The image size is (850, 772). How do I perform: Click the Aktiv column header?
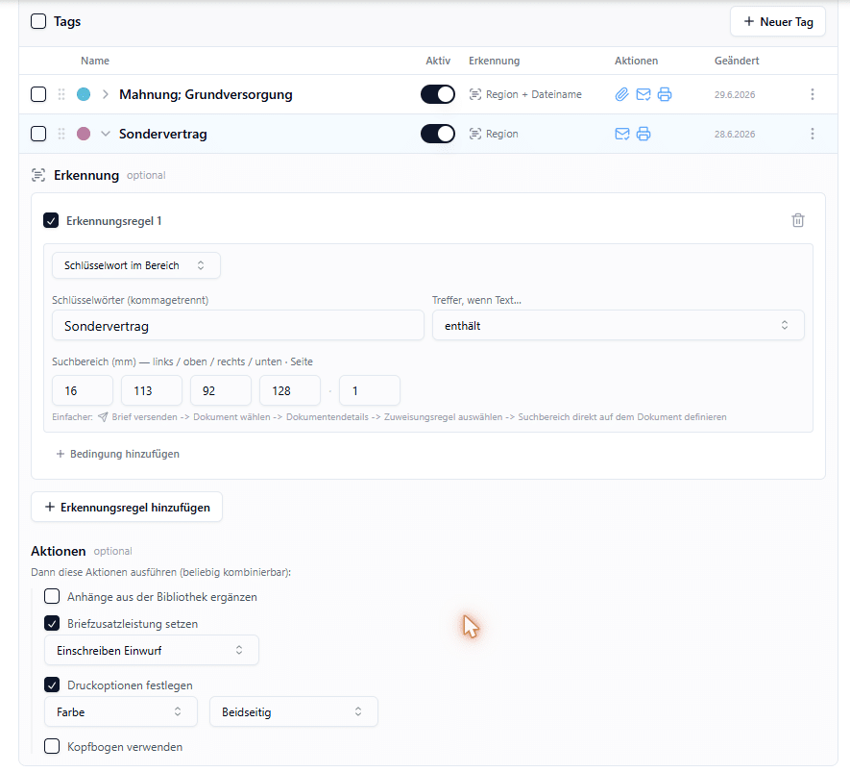click(438, 61)
